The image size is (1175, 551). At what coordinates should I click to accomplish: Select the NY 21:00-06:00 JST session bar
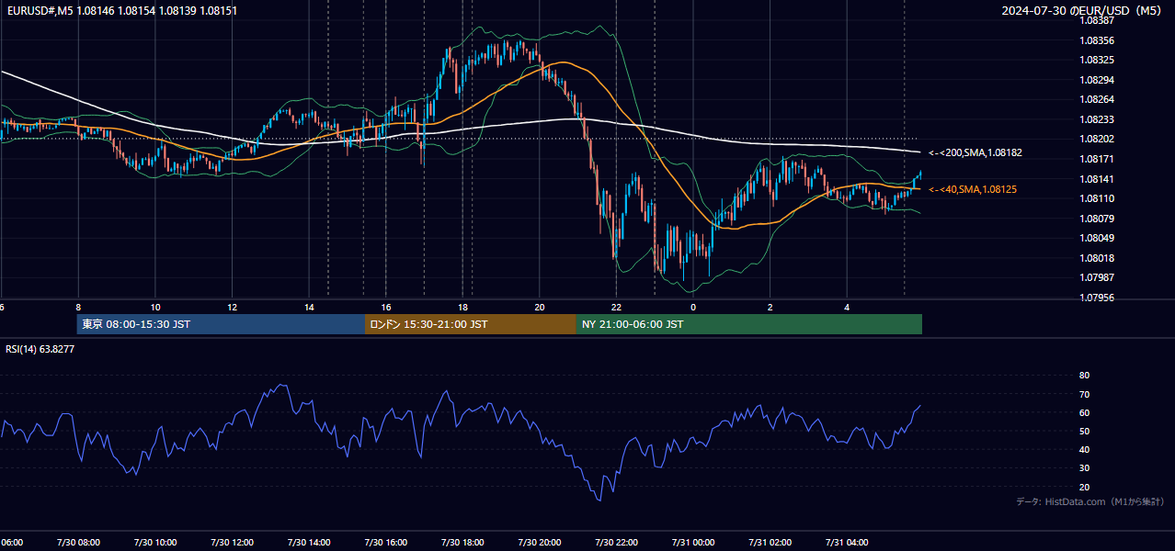[749, 324]
